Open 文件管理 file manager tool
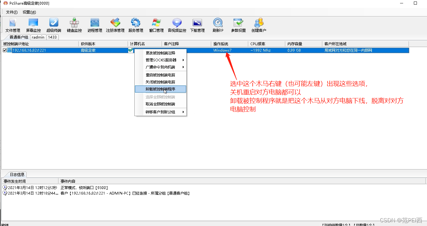 coord(13,25)
